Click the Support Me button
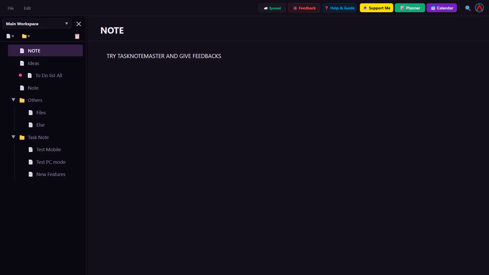The image size is (489, 275). pos(376,8)
